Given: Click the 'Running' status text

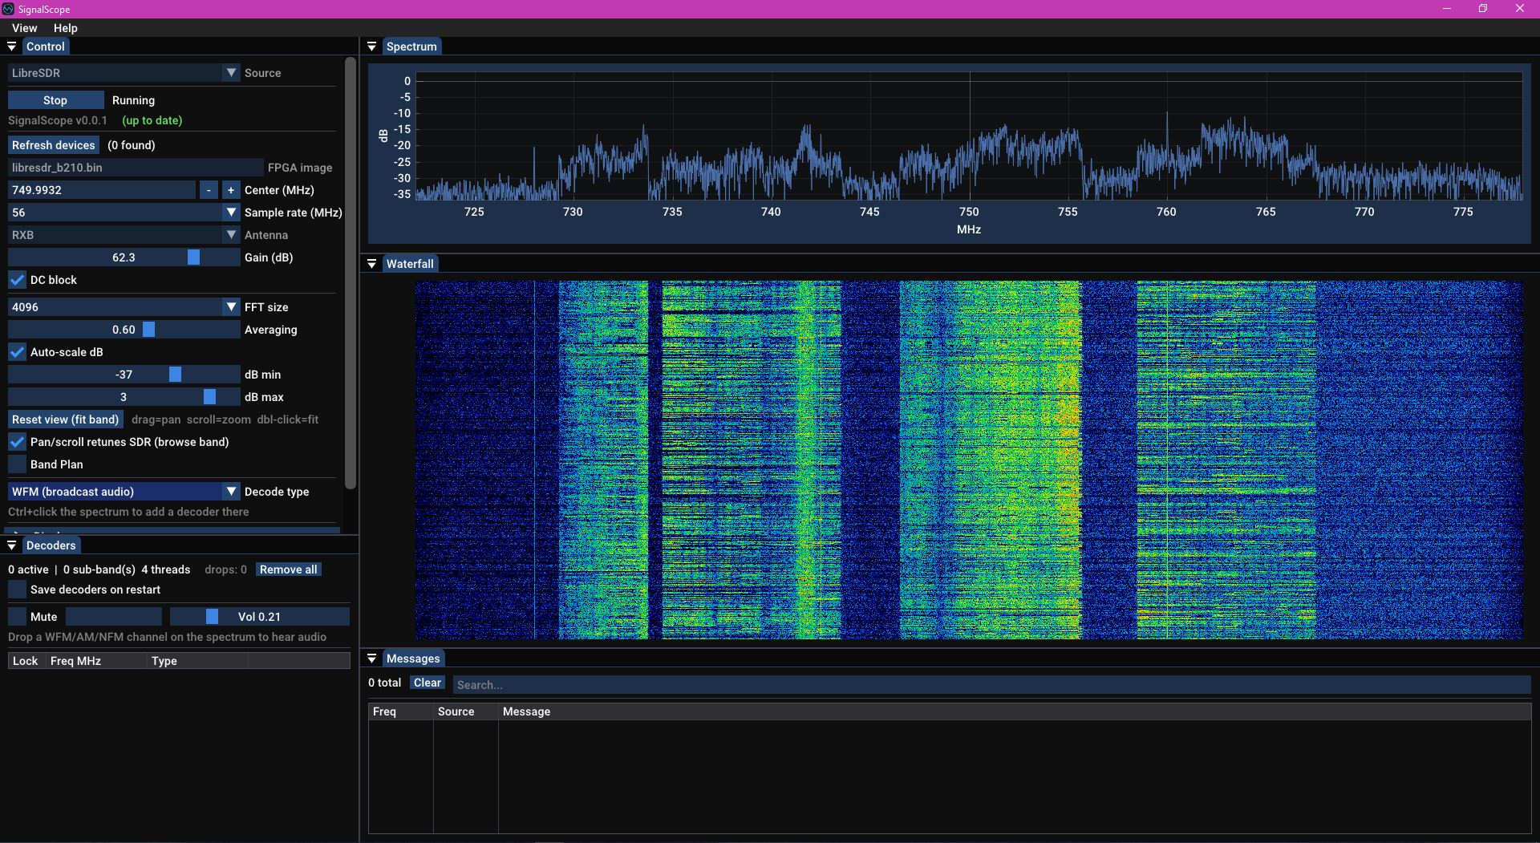Looking at the screenshot, I should coord(133,100).
